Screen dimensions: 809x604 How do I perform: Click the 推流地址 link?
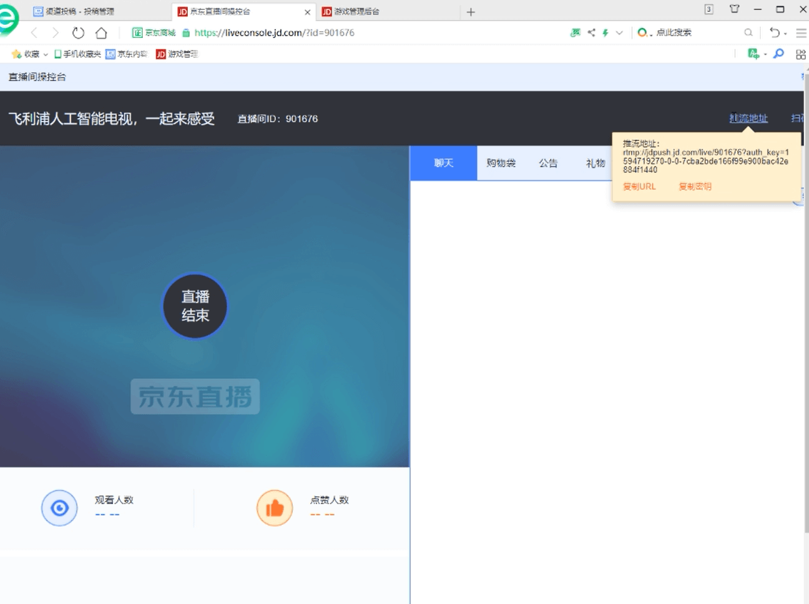click(748, 118)
